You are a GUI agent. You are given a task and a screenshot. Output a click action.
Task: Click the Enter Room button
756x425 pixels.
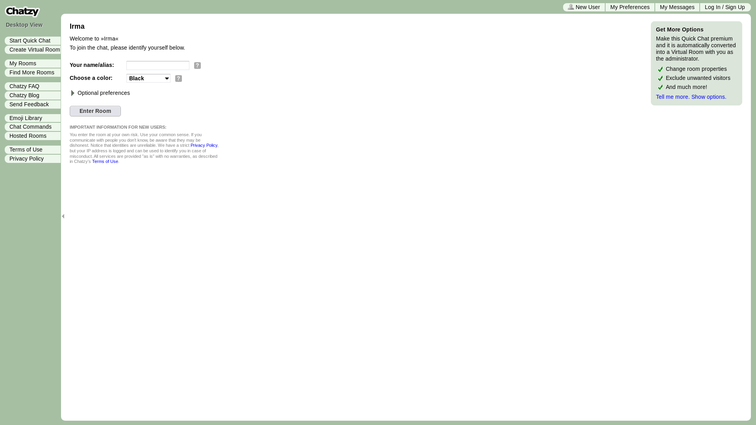coord(95,111)
